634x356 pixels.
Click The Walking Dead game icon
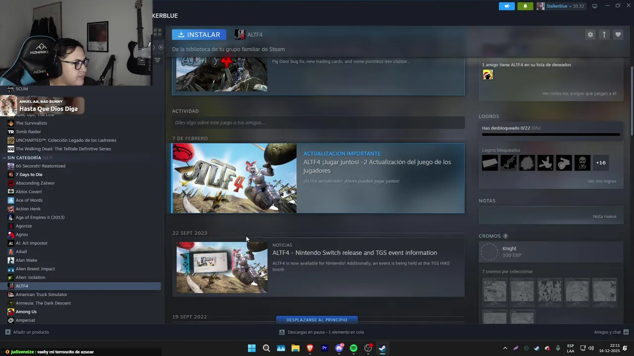tap(11, 149)
